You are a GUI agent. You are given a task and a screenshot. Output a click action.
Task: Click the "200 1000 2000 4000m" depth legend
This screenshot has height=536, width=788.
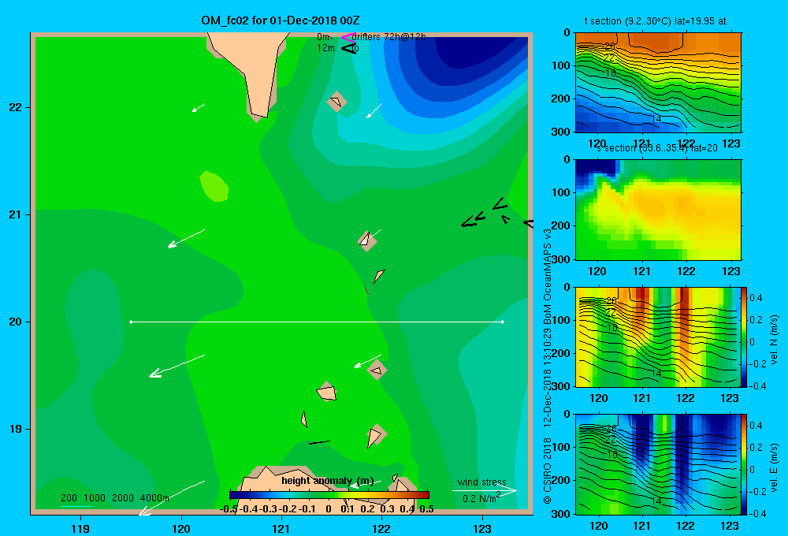[114, 498]
